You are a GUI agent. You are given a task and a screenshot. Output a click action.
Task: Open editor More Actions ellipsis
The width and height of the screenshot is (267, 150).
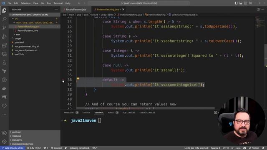tap(263, 9)
